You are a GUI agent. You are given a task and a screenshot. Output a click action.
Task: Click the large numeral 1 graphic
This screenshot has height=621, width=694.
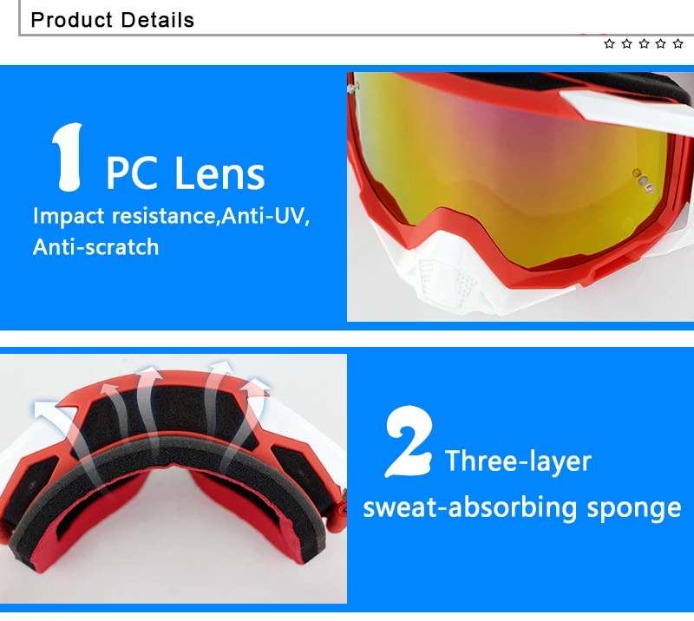coord(68,157)
